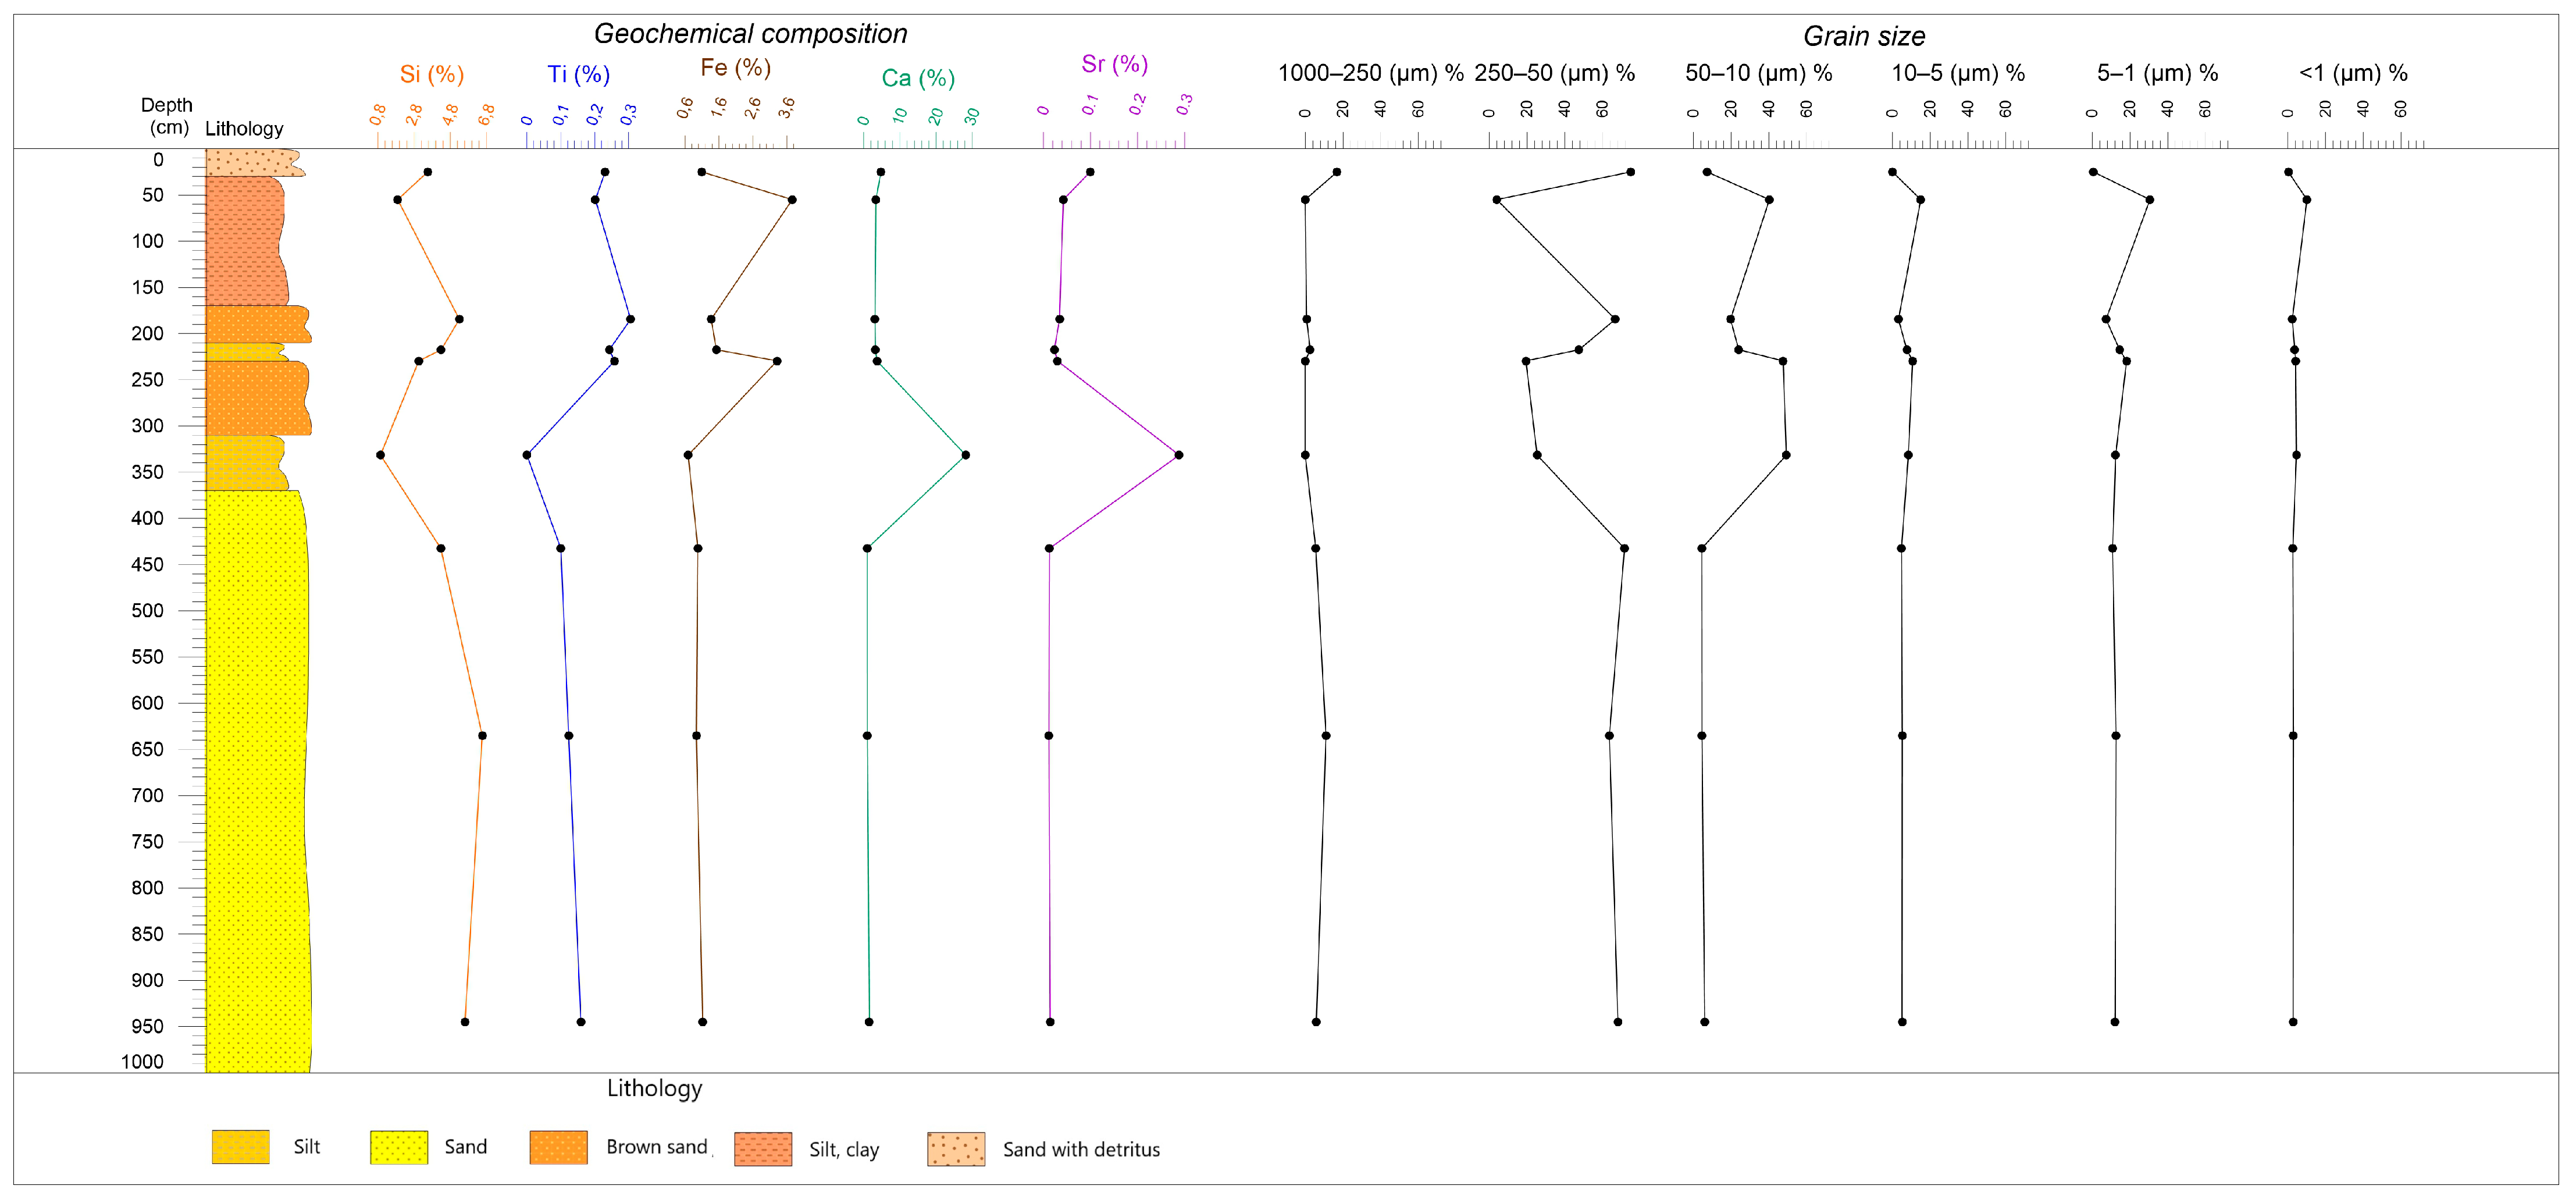Select the Si (%) column header
Screen dimensions: 2576x1203
coord(432,74)
